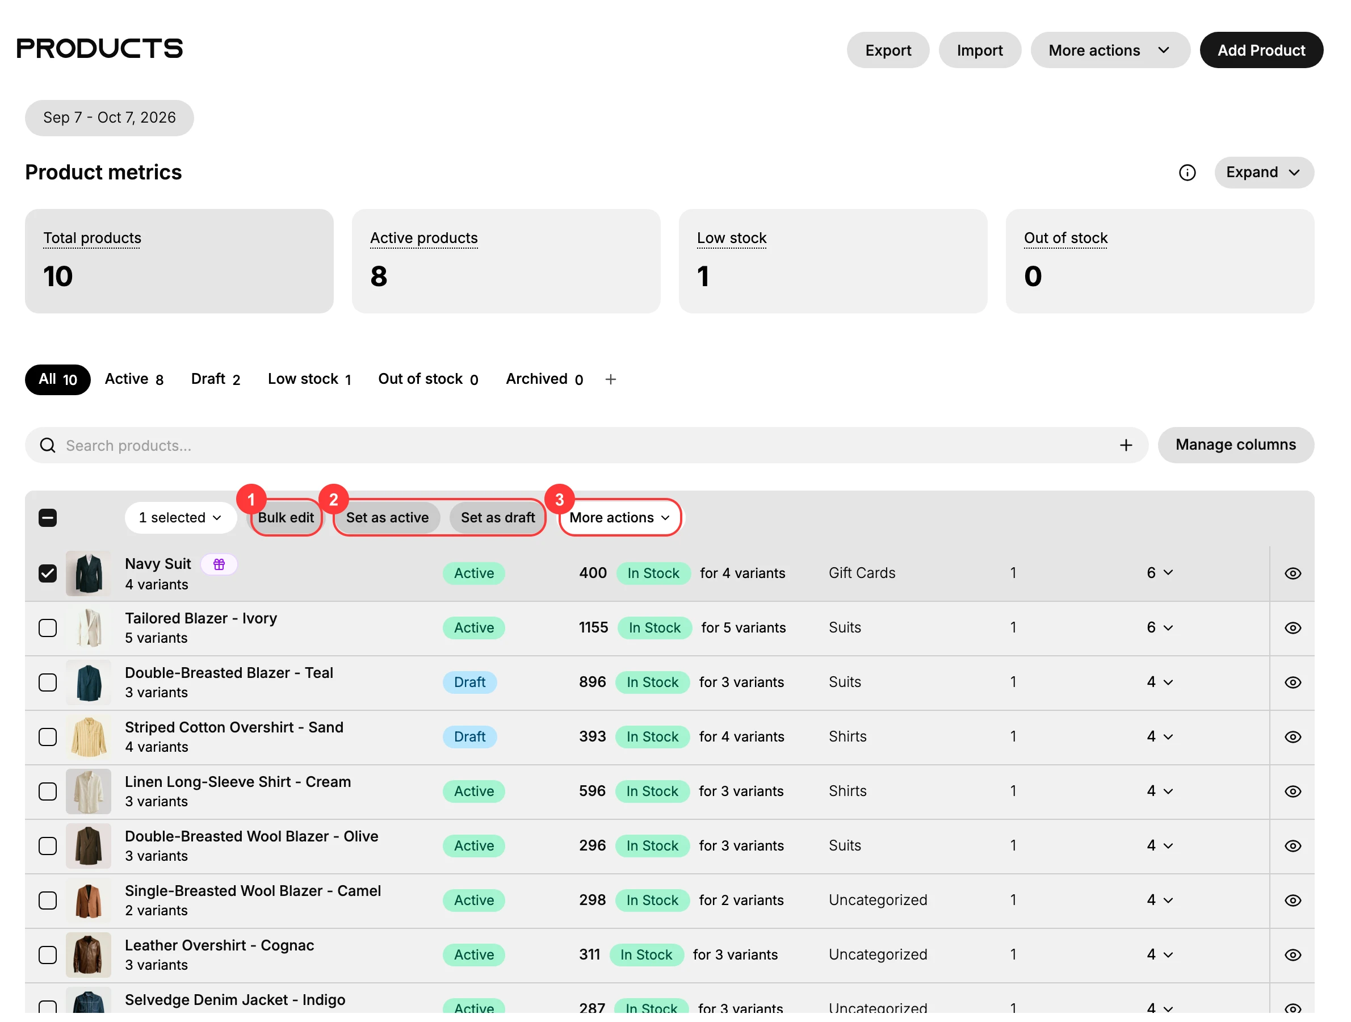1351x1022 pixels.
Task: Open the Archived 0 tab
Action: tap(544, 379)
